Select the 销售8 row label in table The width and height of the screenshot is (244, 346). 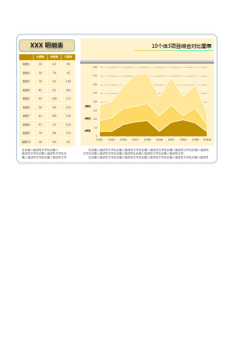point(26,125)
